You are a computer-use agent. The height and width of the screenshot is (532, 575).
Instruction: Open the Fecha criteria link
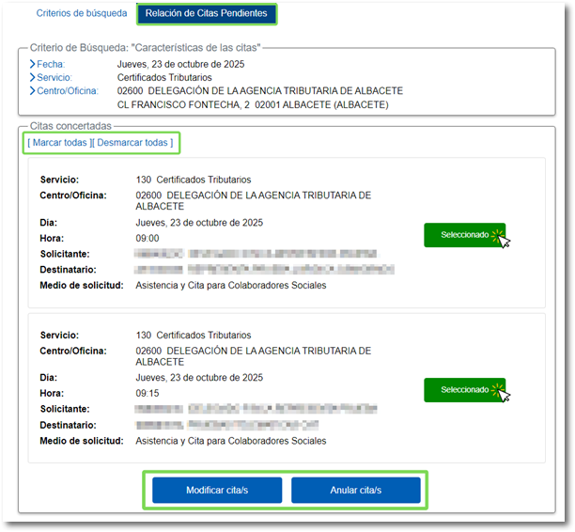point(51,64)
